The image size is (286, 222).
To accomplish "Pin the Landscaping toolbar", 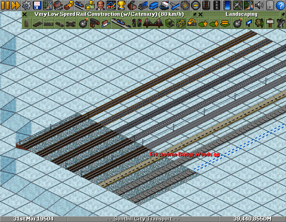I will tap(283, 14).
